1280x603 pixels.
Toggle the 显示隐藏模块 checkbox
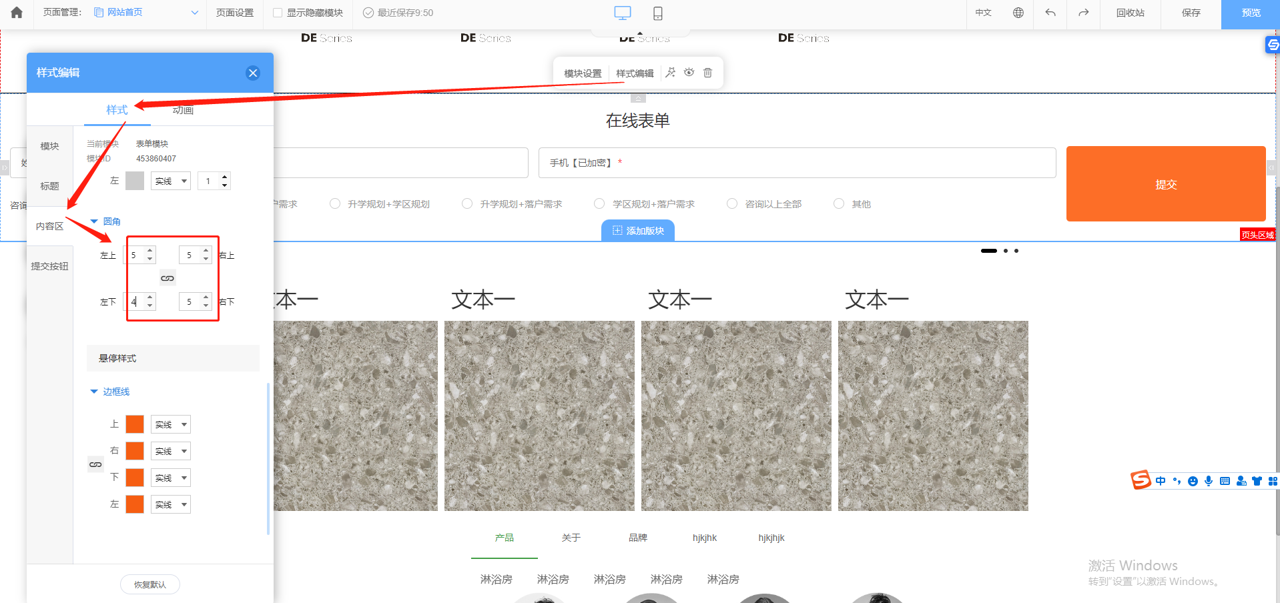coord(278,13)
